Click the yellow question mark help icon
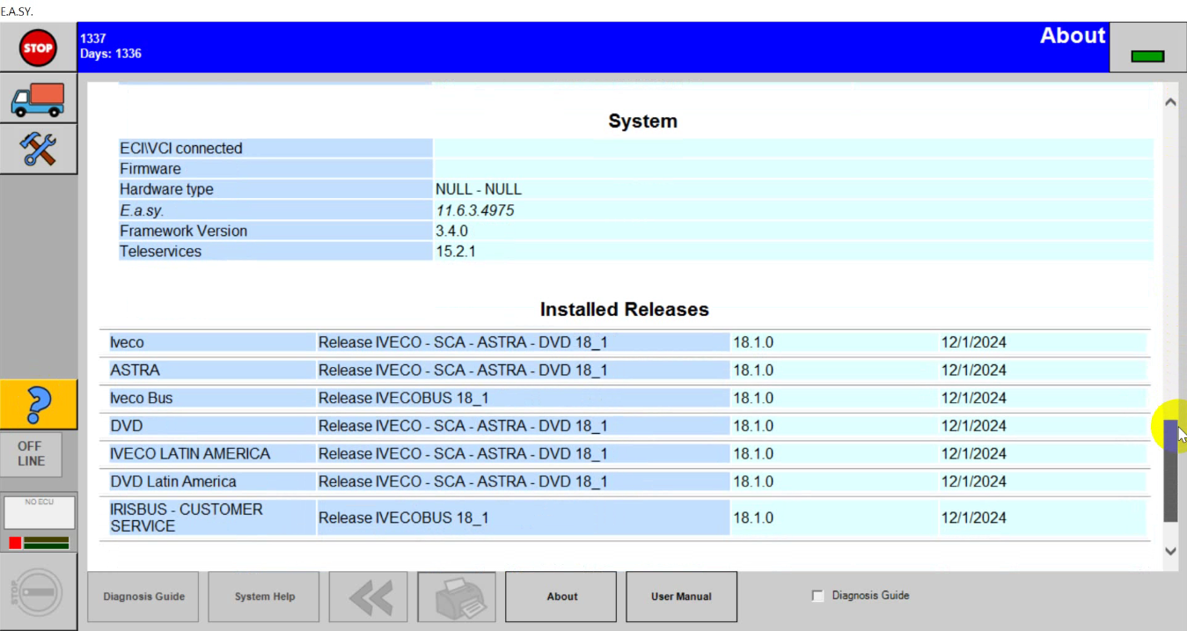The width and height of the screenshot is (1187, 631). [38, 404]
